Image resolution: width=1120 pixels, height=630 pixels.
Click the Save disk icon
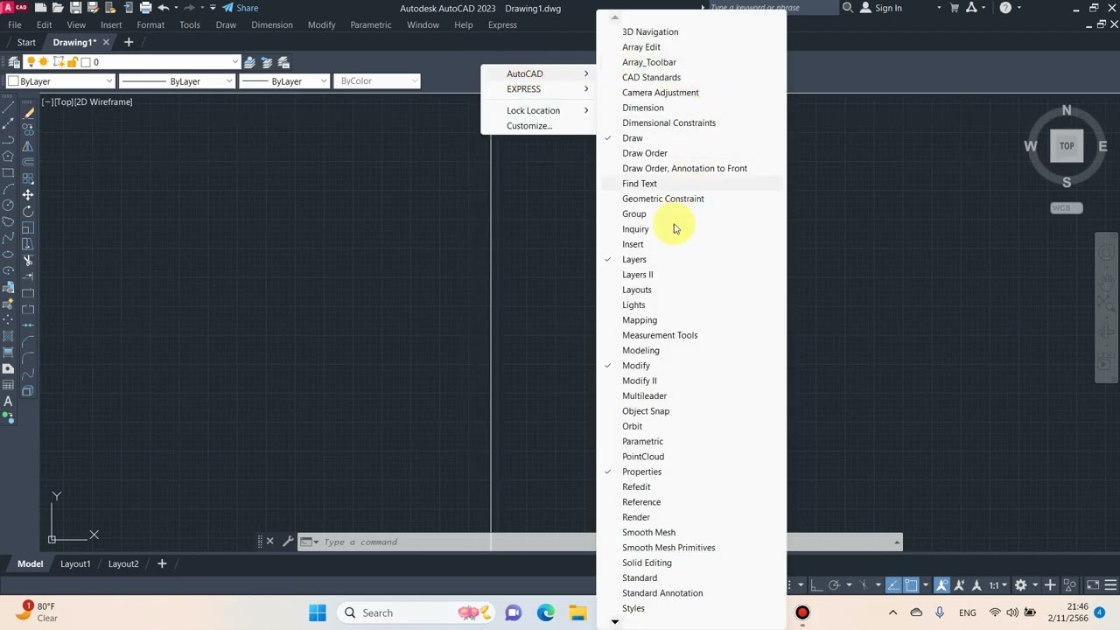pos(76,8)
